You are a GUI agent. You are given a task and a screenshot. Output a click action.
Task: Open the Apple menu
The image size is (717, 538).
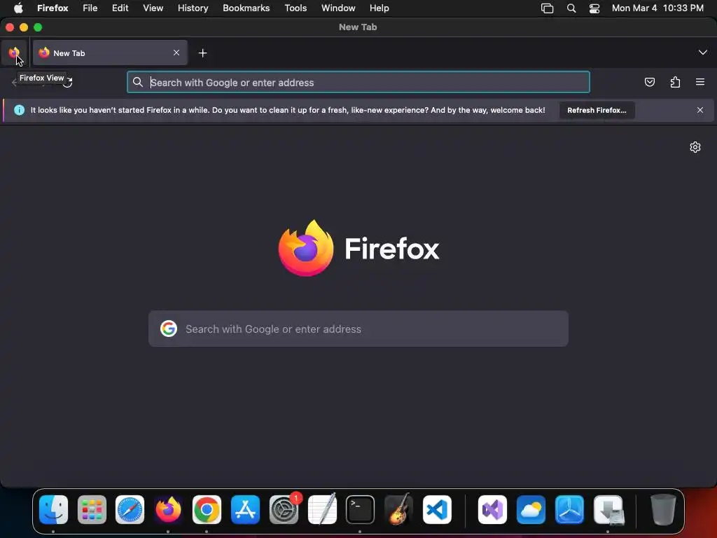coord(18,8)
